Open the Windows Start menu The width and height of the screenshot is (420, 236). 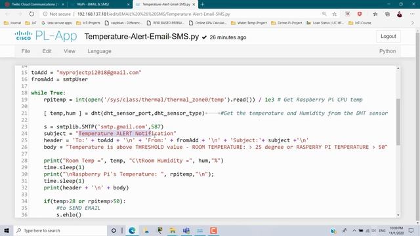(7, 230)
